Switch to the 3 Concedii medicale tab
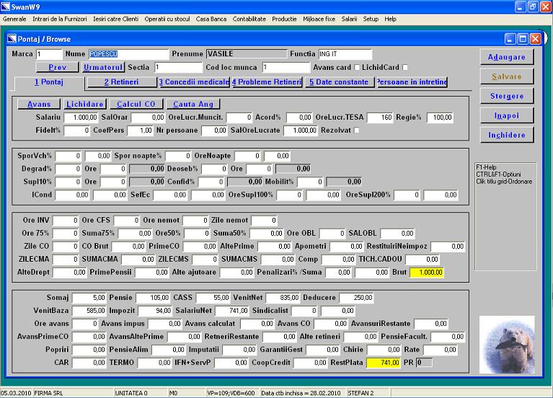 click(194, 82)
